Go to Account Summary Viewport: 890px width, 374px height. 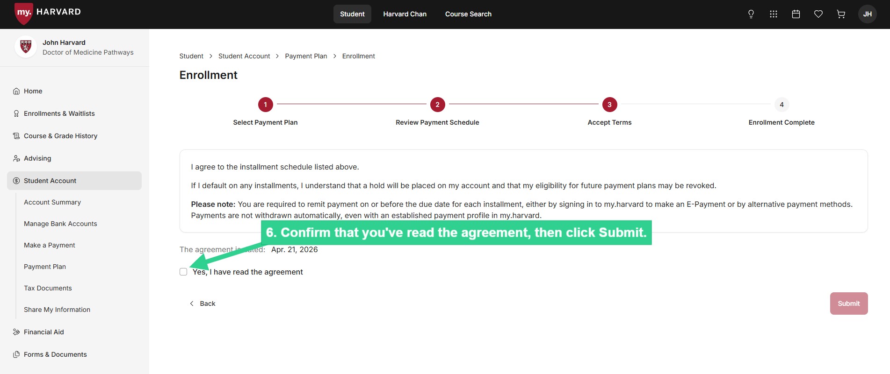tap(52, 202)
